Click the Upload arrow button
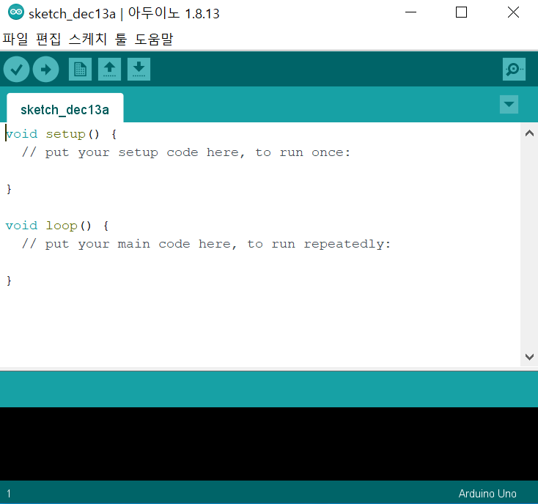Viewport: 538px width, 504px height. point(45,70)
